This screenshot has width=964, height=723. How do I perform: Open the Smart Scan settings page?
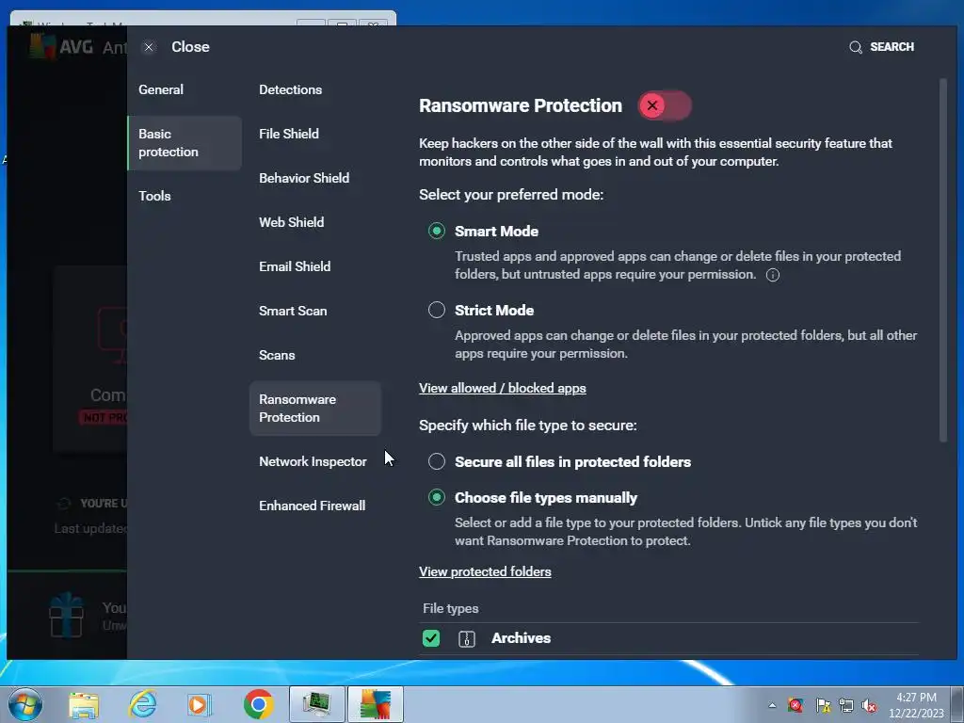click(x=293, y=311)
